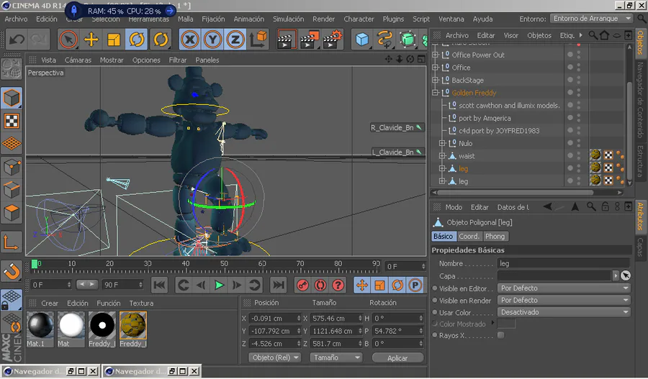Select Mat.1 black material thumbnail

(x=40, y=329)
